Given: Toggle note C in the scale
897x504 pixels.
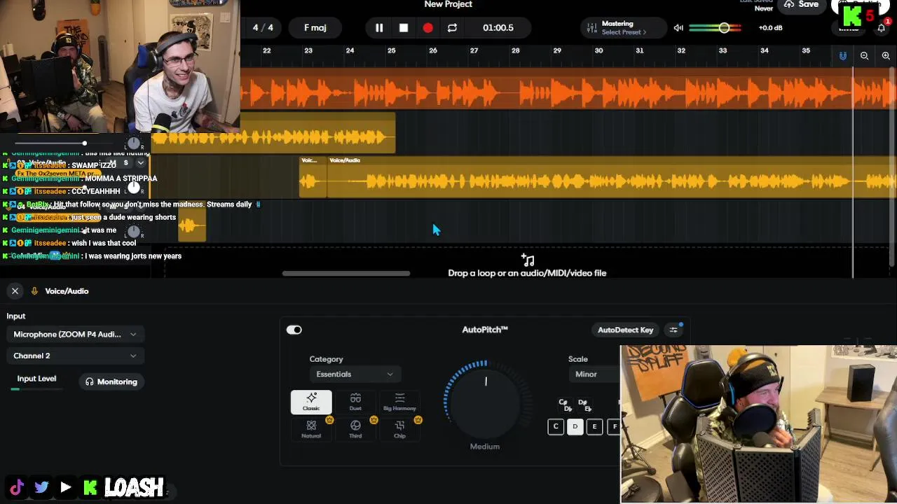Looking at the screenshot, I should (556, 426).
